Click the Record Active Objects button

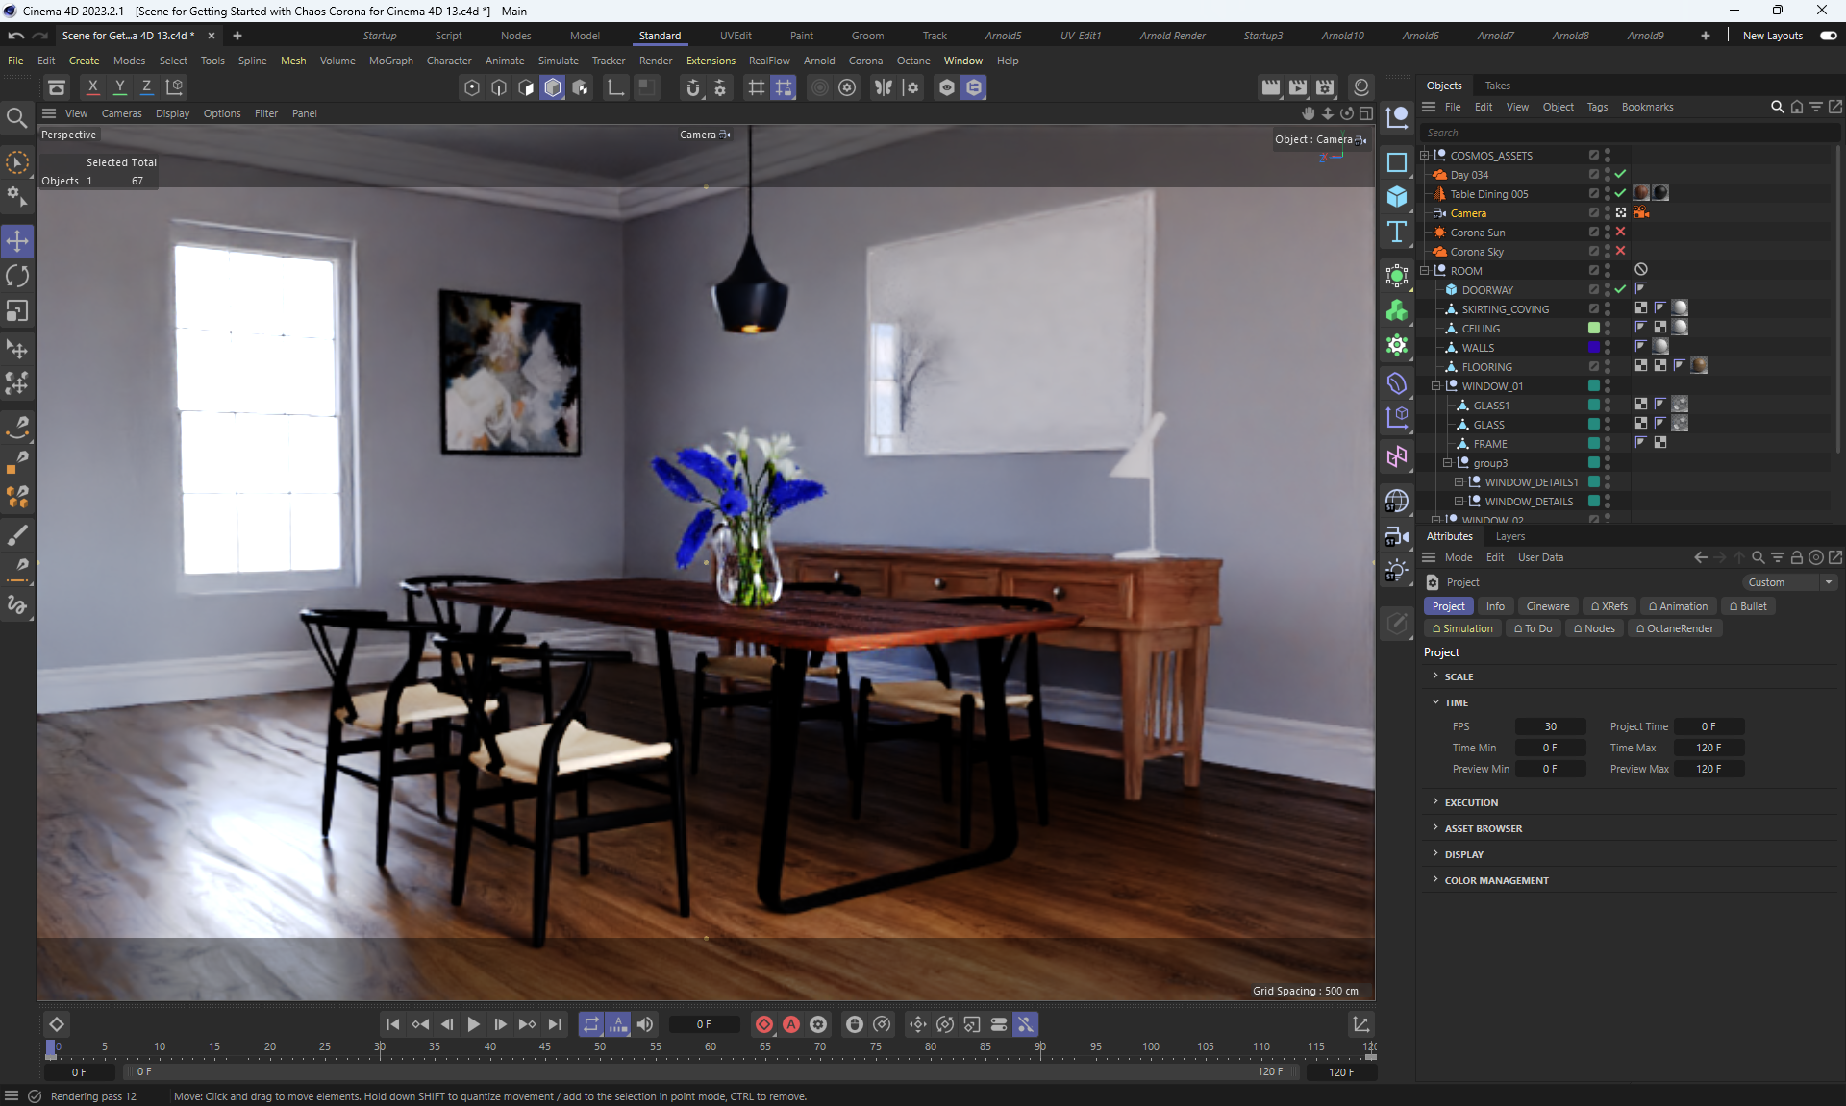click(x=764, y=1024)
